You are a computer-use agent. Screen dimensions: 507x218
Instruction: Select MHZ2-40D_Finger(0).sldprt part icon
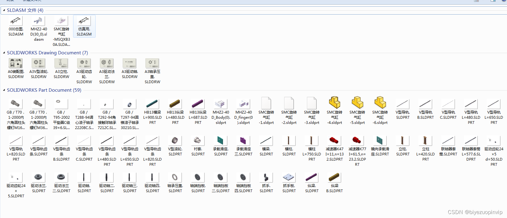243,104
